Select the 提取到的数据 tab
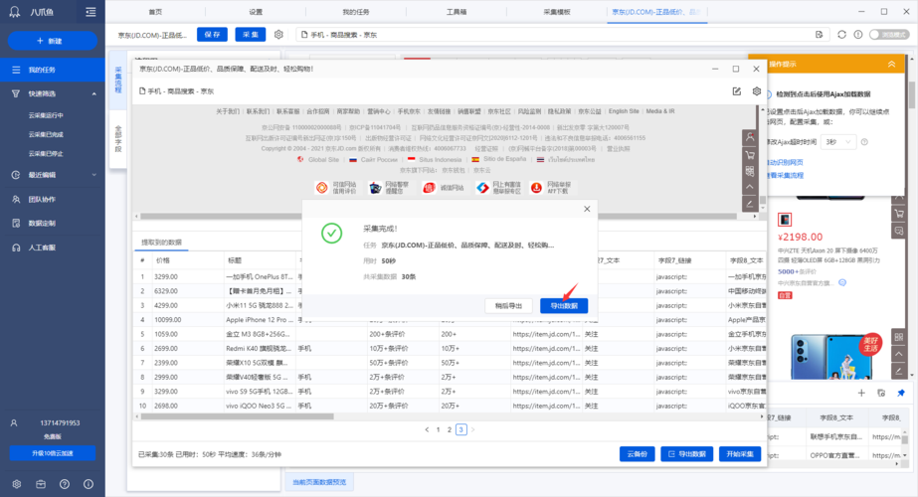This screenshot has width=918, height=497. point(161,242)
